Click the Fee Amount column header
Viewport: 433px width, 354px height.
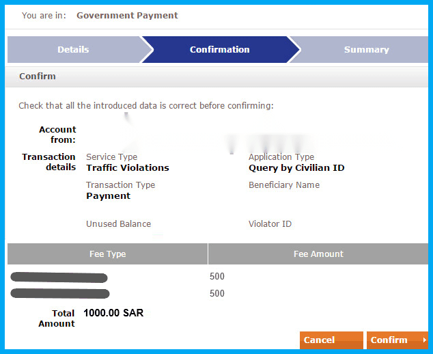point(318,254)
